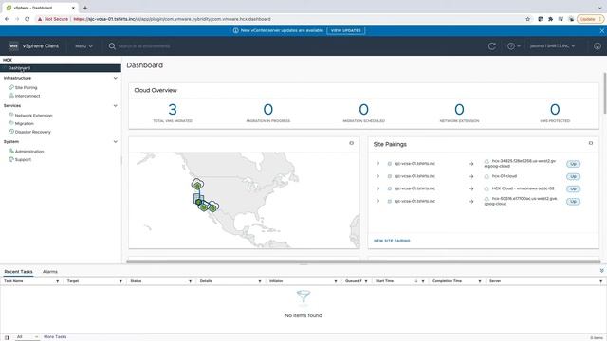Filter the Status column
The height and width of the screenshot is (341, 607).
[190, 281]
